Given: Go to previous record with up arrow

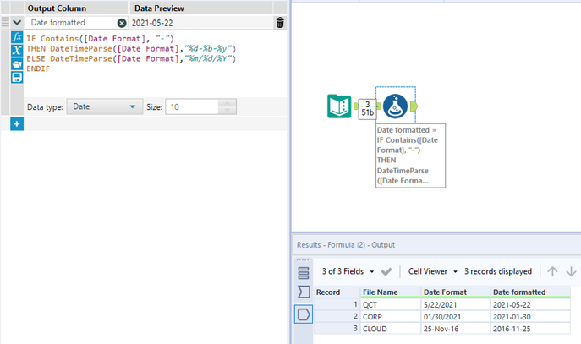Looking at the screenshot, I should [552, 271].
